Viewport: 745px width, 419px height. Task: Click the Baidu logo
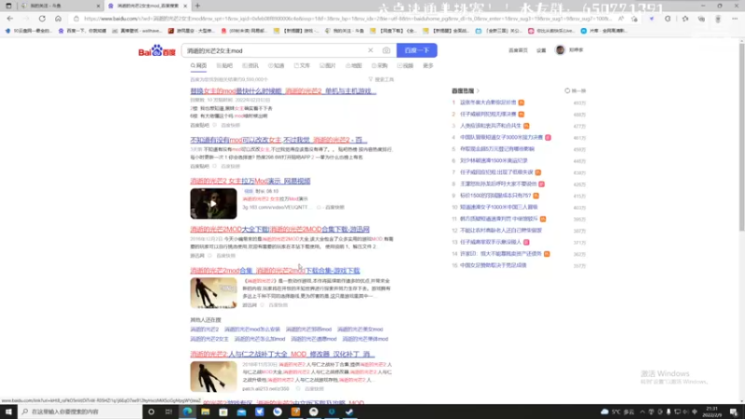[x=156, y=51]
